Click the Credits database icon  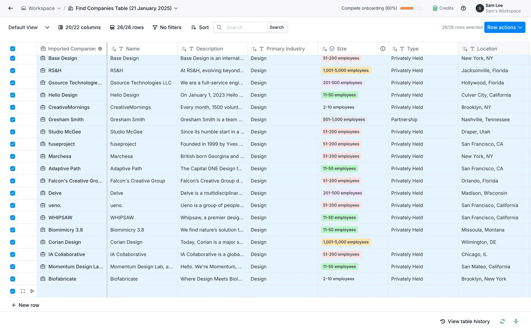[435, 8]
